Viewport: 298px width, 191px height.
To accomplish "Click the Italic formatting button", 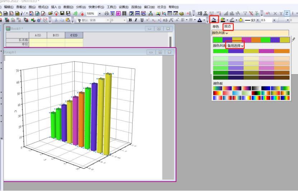I will click(136, 20).
